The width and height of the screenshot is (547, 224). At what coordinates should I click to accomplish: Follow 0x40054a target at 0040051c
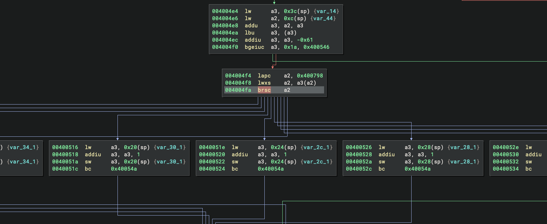124,169
